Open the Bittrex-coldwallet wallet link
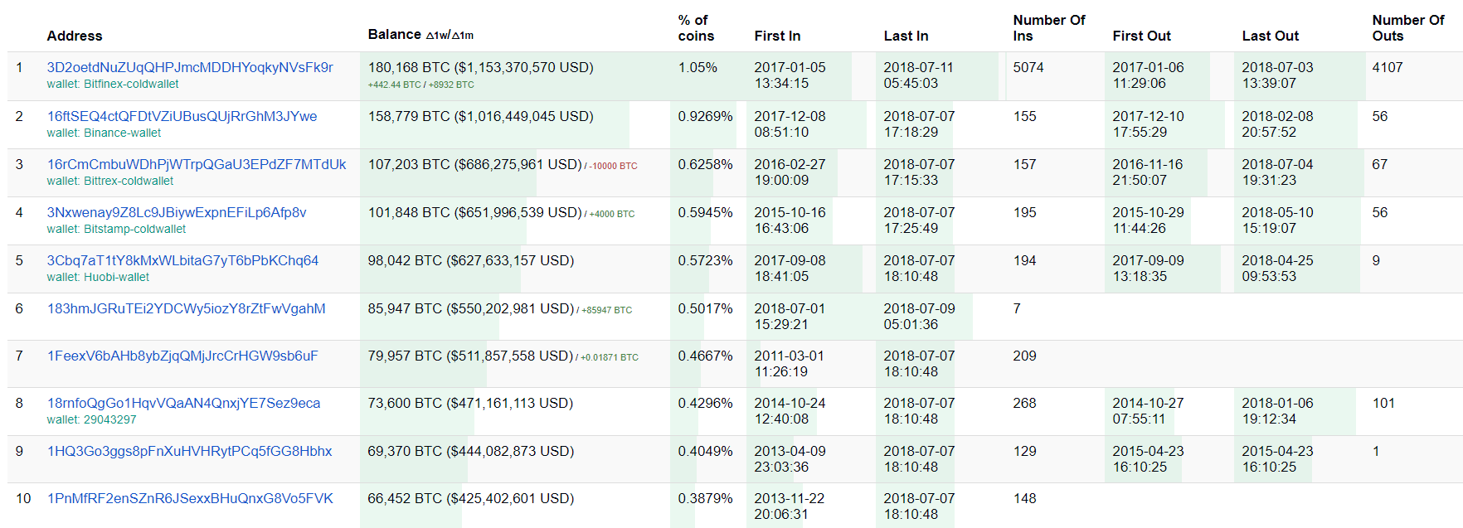This screenshot has height=528, width=1463. pyautogui.click(x=129, y=181)
